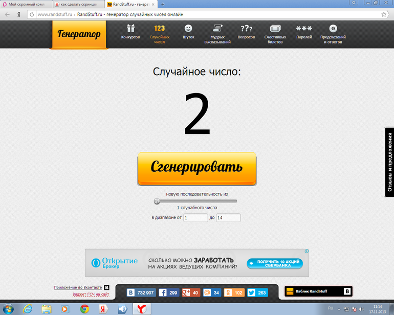Select the Случайных чисел 123 generator
The width and height of the screenshot is (394, 315).
tap(159, 34)
